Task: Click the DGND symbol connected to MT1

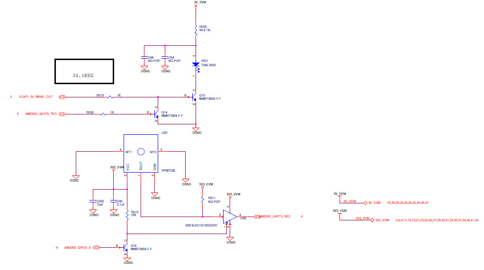Action: pos(76,177)
